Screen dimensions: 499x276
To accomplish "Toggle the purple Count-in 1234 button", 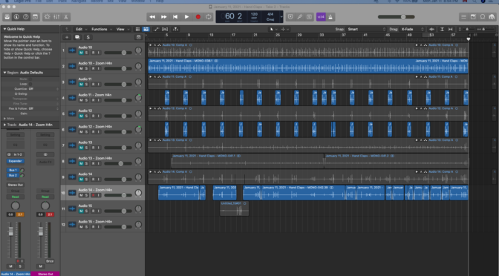I will [x=321, y=17].
